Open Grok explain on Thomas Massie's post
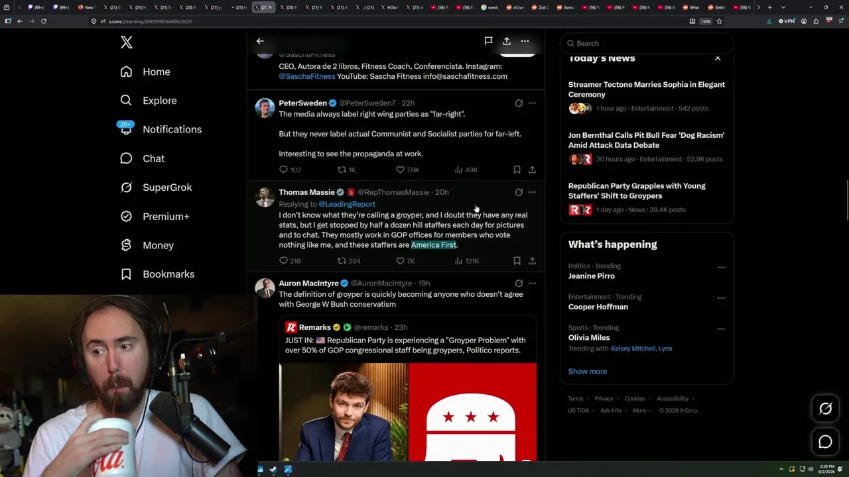 coord(519,192)
